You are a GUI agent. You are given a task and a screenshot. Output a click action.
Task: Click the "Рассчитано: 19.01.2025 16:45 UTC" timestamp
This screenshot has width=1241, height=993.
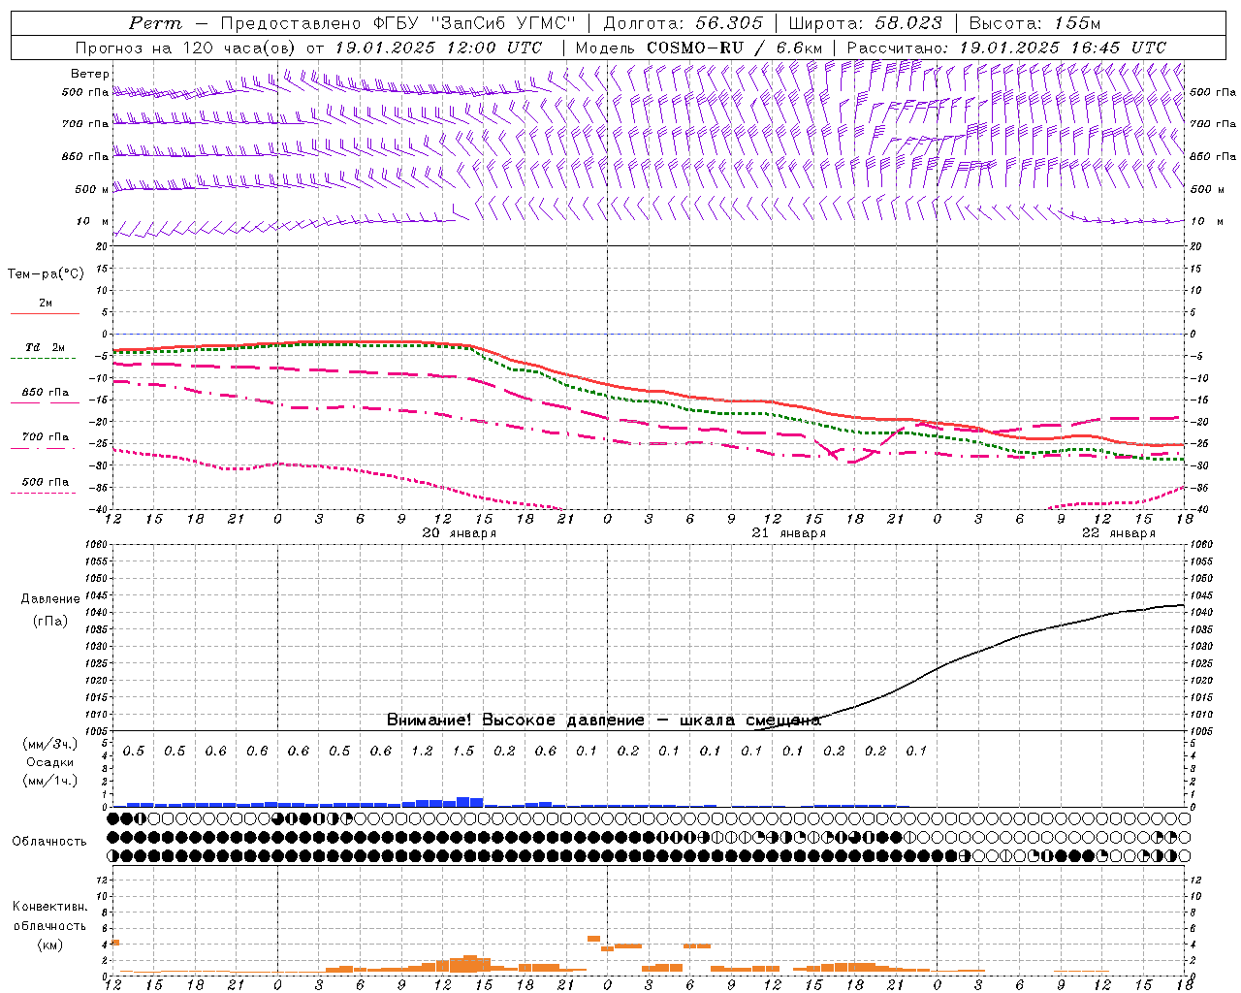coord(1006,48)
